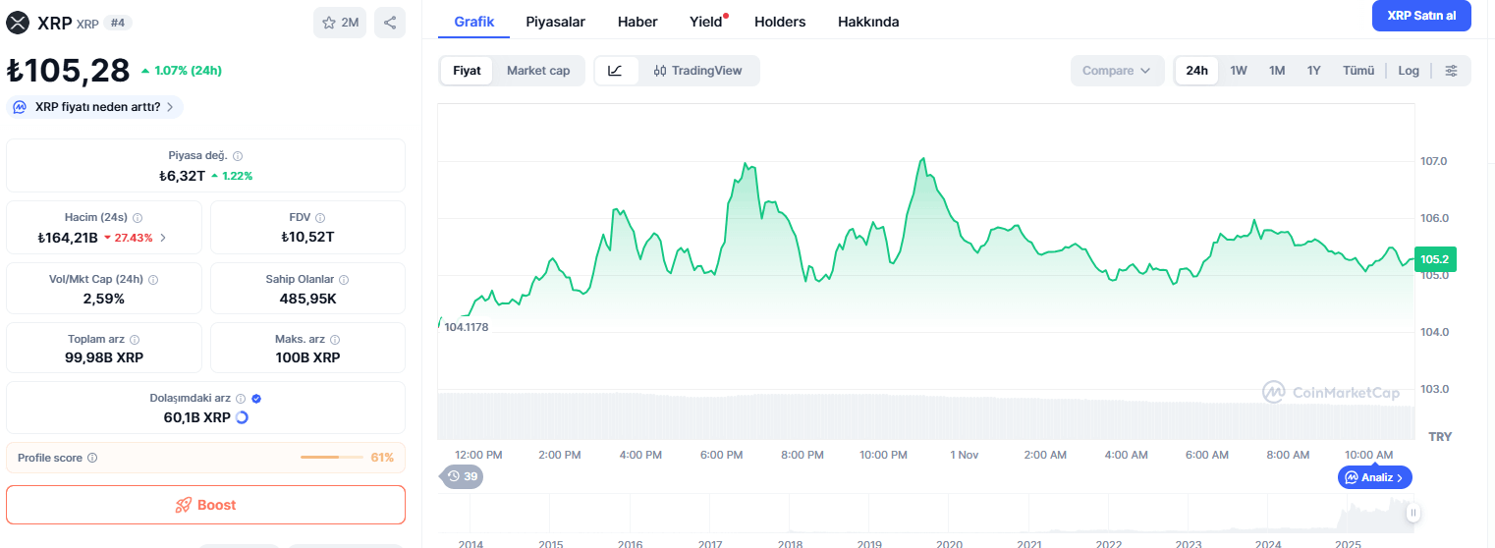Screen dimensions: 1495x548
Task: Open the Yield tab
Action: pyautogui.click(x=706, y=22)
